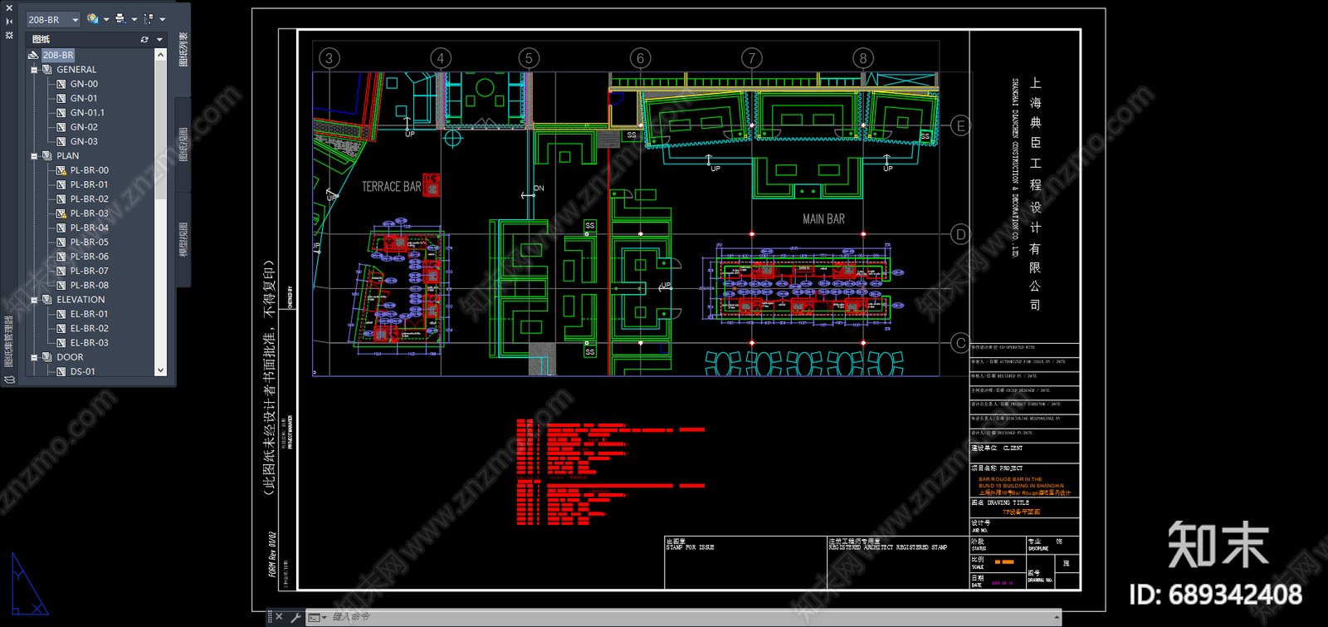The image size is (1328, 627).
Task: Select sheet EL-BR-03
Action: pyautogui.click(x=89, y=343)
